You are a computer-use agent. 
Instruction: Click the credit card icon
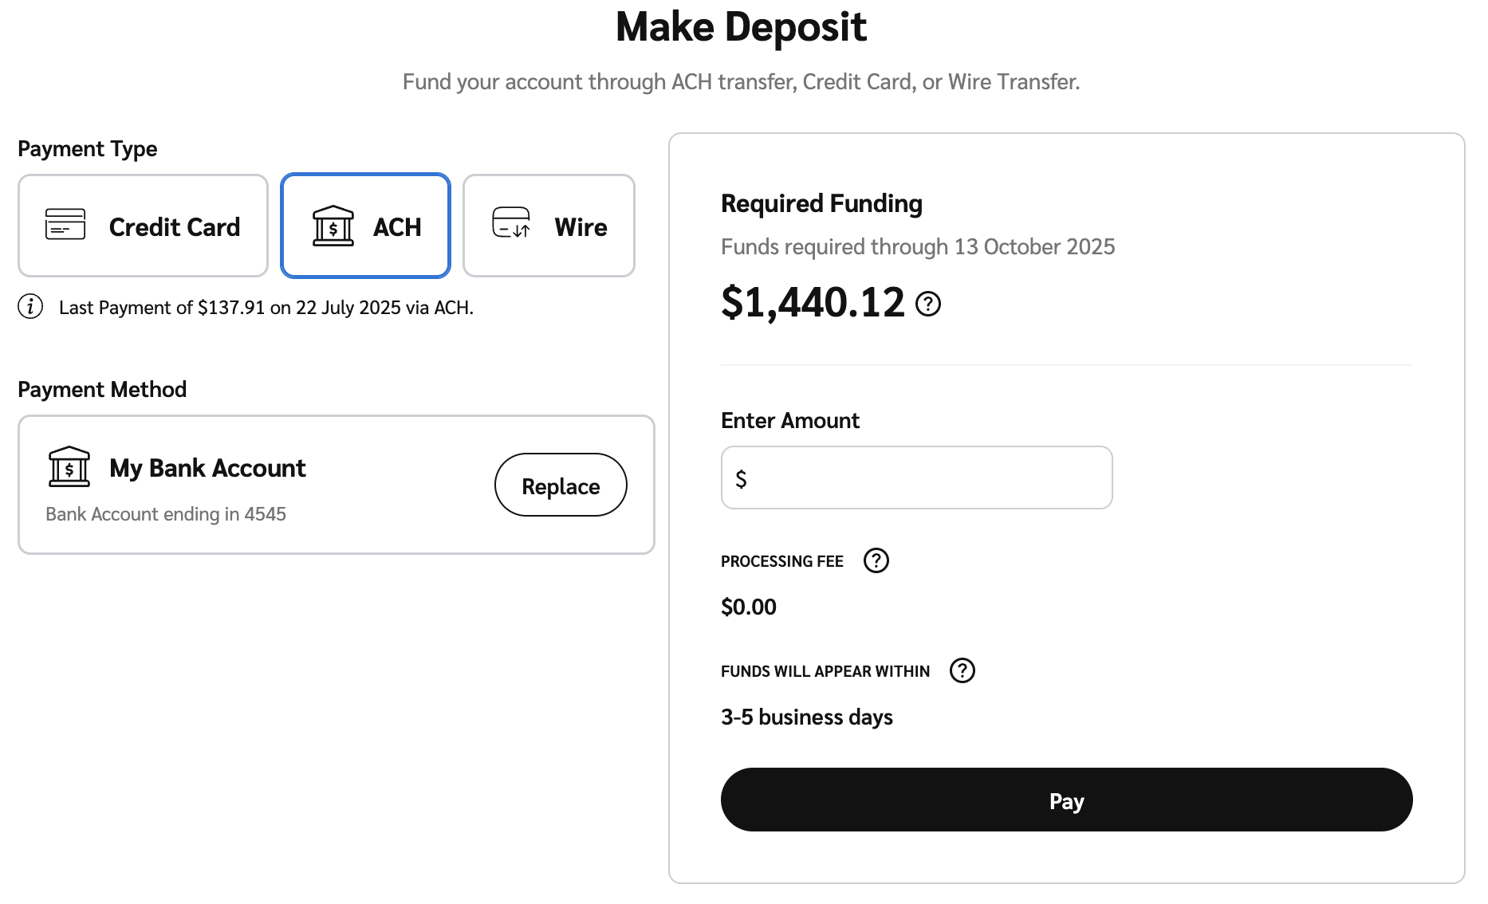coord(65,224)
